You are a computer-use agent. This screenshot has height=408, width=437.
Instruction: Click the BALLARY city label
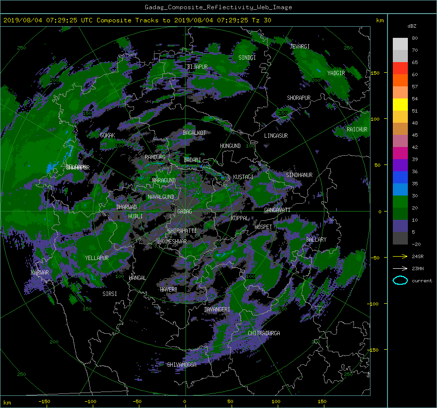[x=316, y=240]
